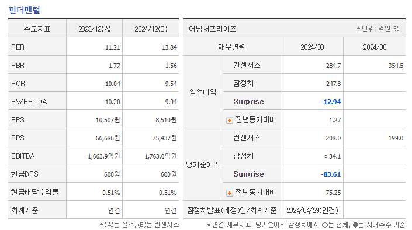
Task: Select PBR value 1.77
Action: 115,66
